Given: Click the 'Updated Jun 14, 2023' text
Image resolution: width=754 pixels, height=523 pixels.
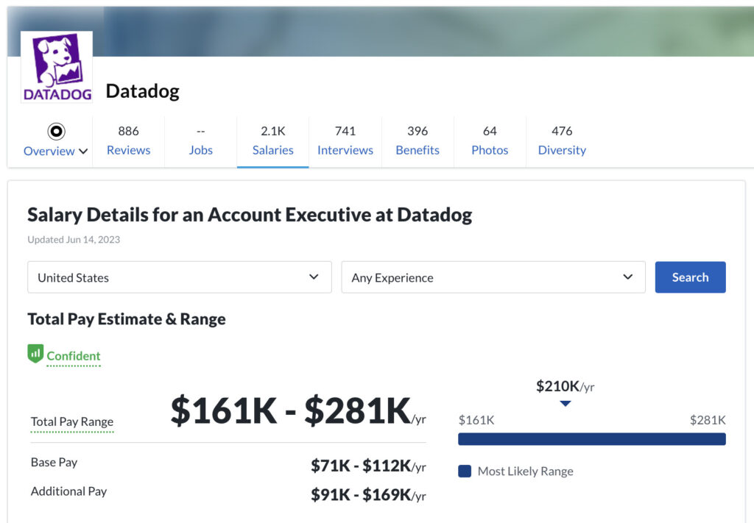Looking at the screenshot, I should (74, 240).
